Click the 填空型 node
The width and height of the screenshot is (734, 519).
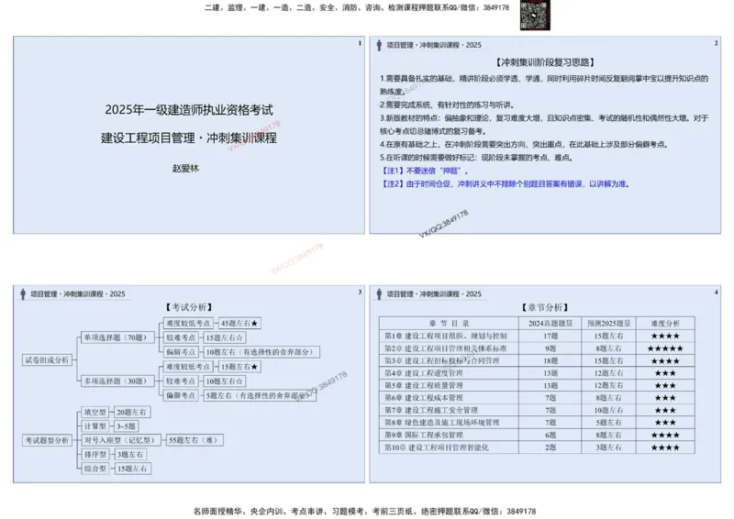(95, 413)
